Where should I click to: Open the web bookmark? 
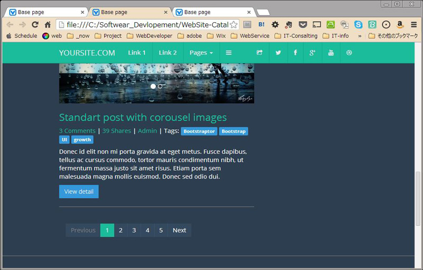tap(52, 36)
